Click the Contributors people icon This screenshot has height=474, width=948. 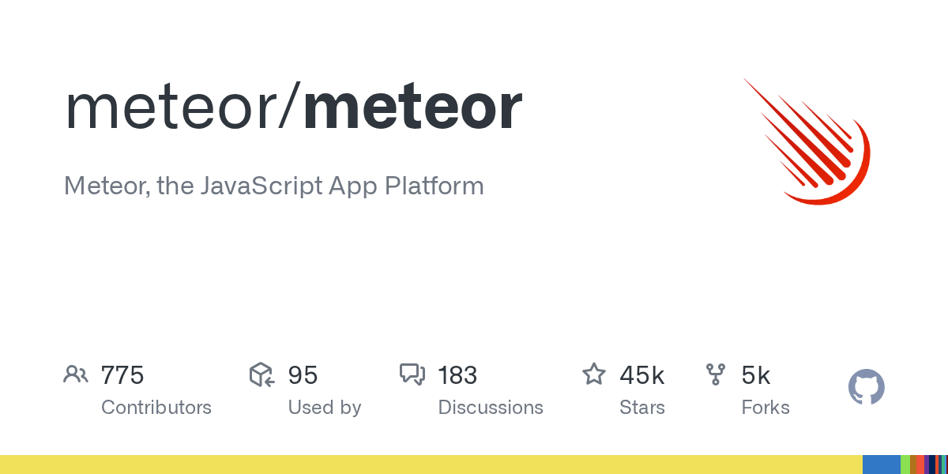point(76,374)
